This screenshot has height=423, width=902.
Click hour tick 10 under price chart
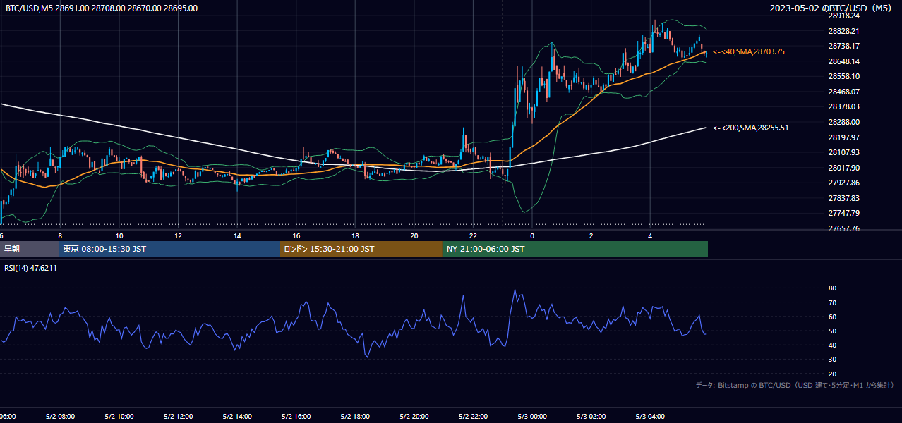coord(119,235)
